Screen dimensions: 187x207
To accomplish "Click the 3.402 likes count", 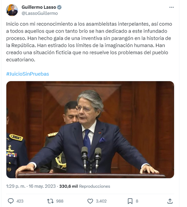I will tap(101, 201).
